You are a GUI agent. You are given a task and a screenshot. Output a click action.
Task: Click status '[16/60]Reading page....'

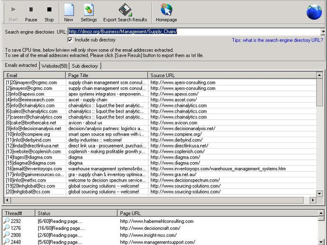click(61, 228)
